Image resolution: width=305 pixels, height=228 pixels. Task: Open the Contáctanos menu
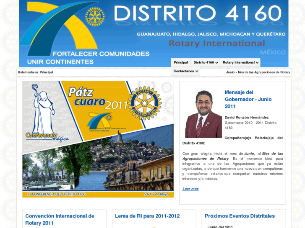(185, 71)
